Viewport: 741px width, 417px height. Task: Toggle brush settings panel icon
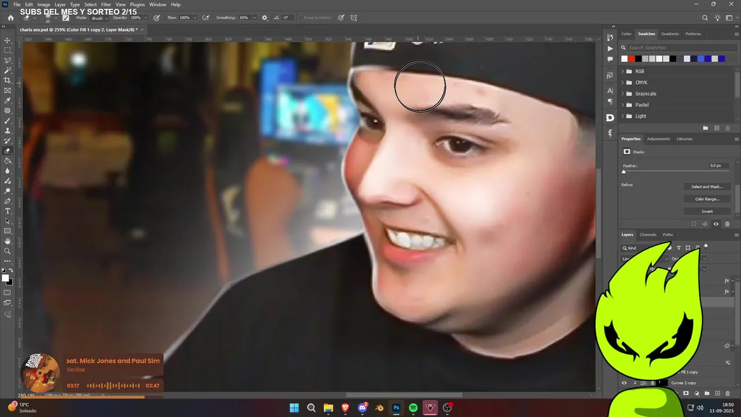pos(65,18)
